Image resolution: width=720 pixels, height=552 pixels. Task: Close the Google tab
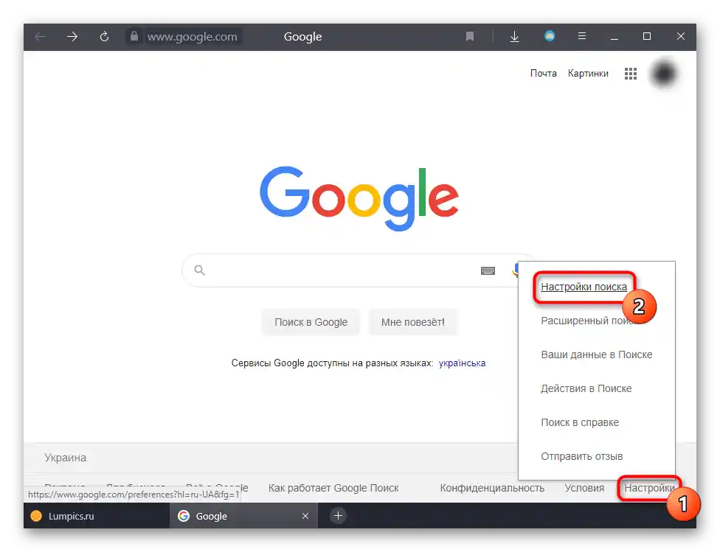coord(305,516)
